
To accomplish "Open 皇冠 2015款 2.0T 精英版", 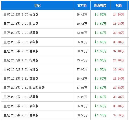I will click(x=21, y=33).
